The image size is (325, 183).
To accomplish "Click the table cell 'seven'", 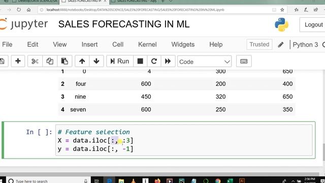I will 78,110.
